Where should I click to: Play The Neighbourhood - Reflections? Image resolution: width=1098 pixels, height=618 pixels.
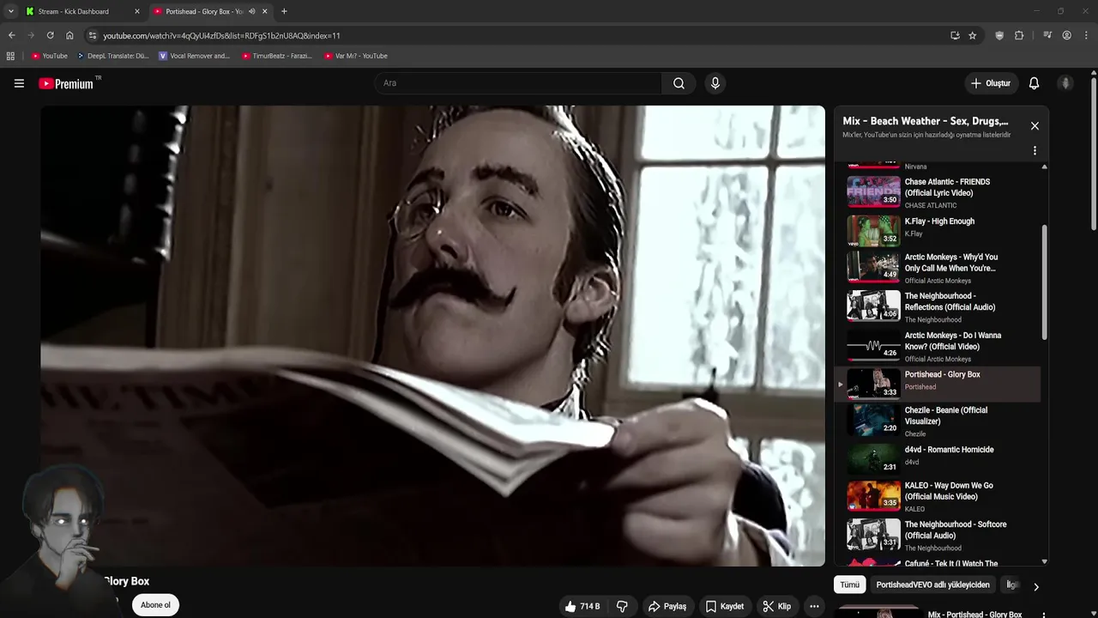(x=938, y=306)
